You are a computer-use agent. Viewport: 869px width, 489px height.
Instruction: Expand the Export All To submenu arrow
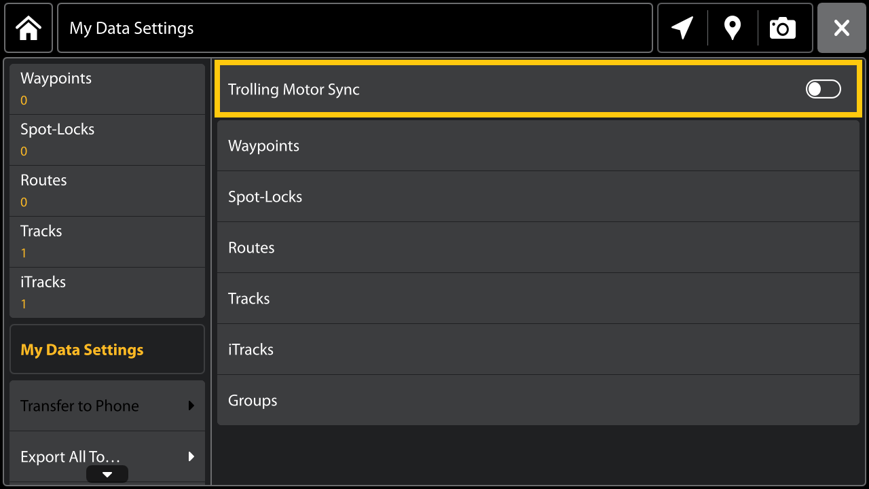(x=191, y=456)
